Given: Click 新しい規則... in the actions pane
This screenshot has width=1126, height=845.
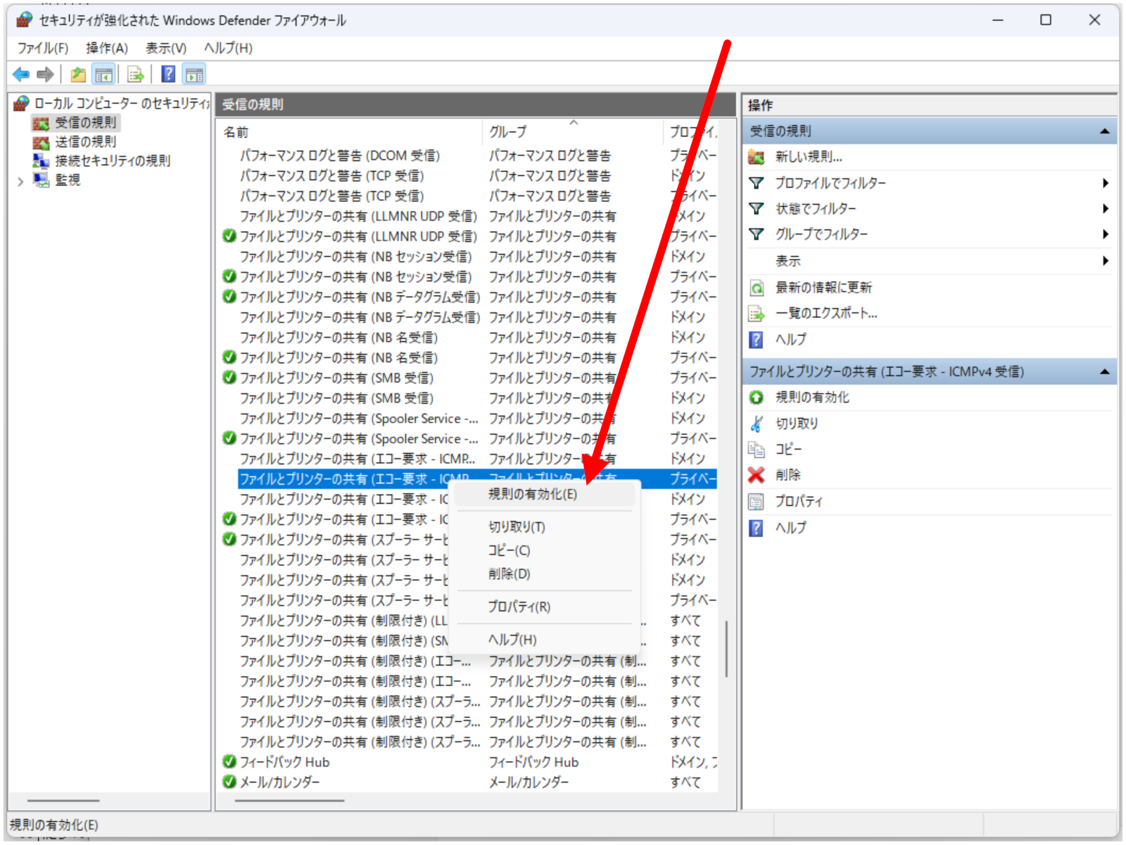Looking at the screenshot, I should 809,157.
